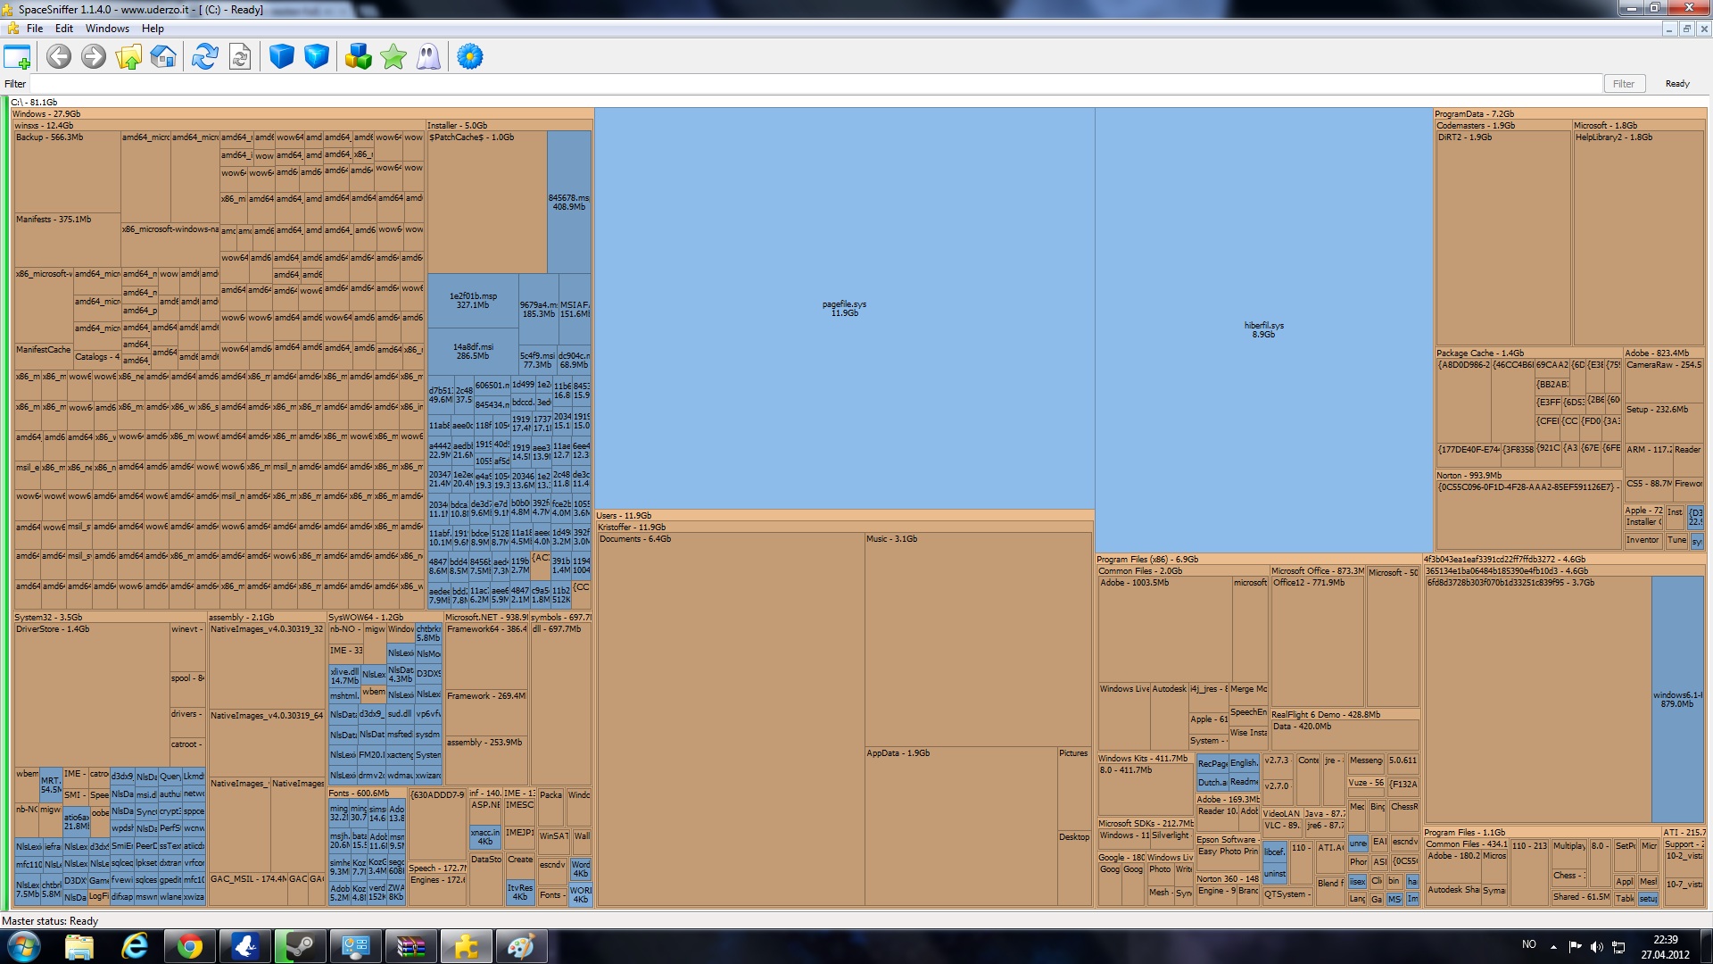
Task: Select the Music - 3.1Gb folder
Action: [978, 639]
